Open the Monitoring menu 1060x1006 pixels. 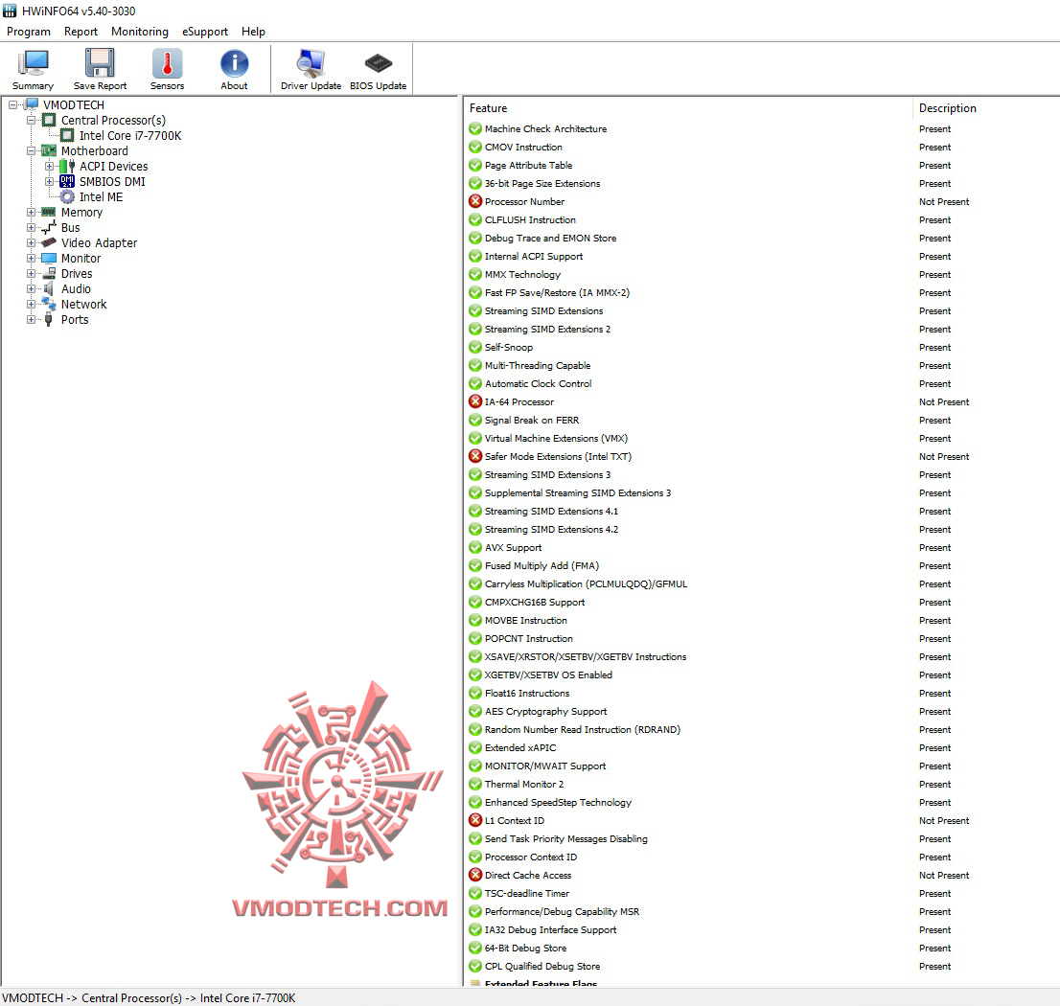pyautogui.click(x=139, y=31)
